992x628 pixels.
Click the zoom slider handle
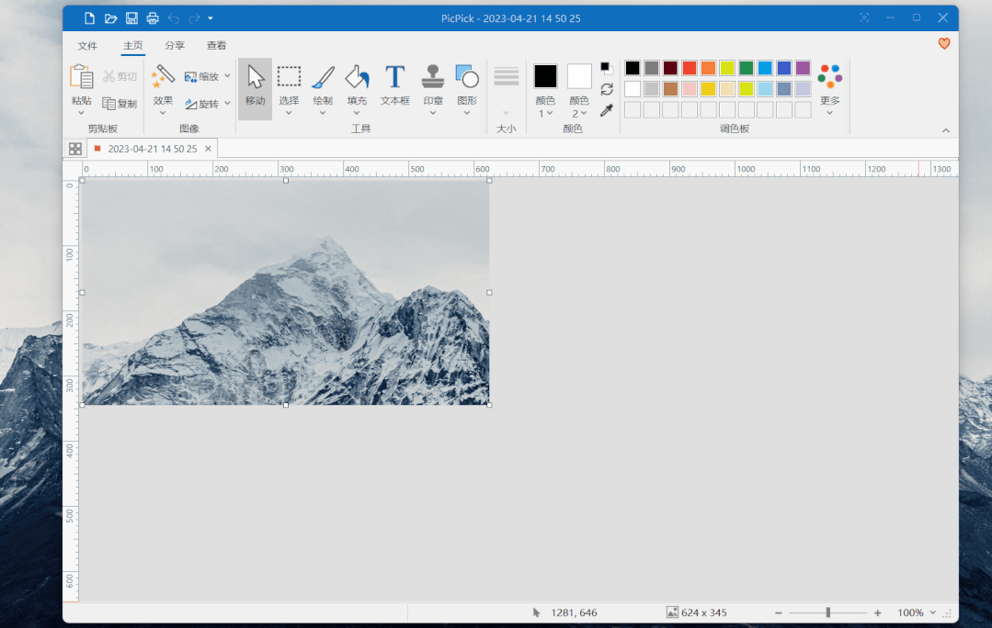pyautogui.click(x=828, y=612)
